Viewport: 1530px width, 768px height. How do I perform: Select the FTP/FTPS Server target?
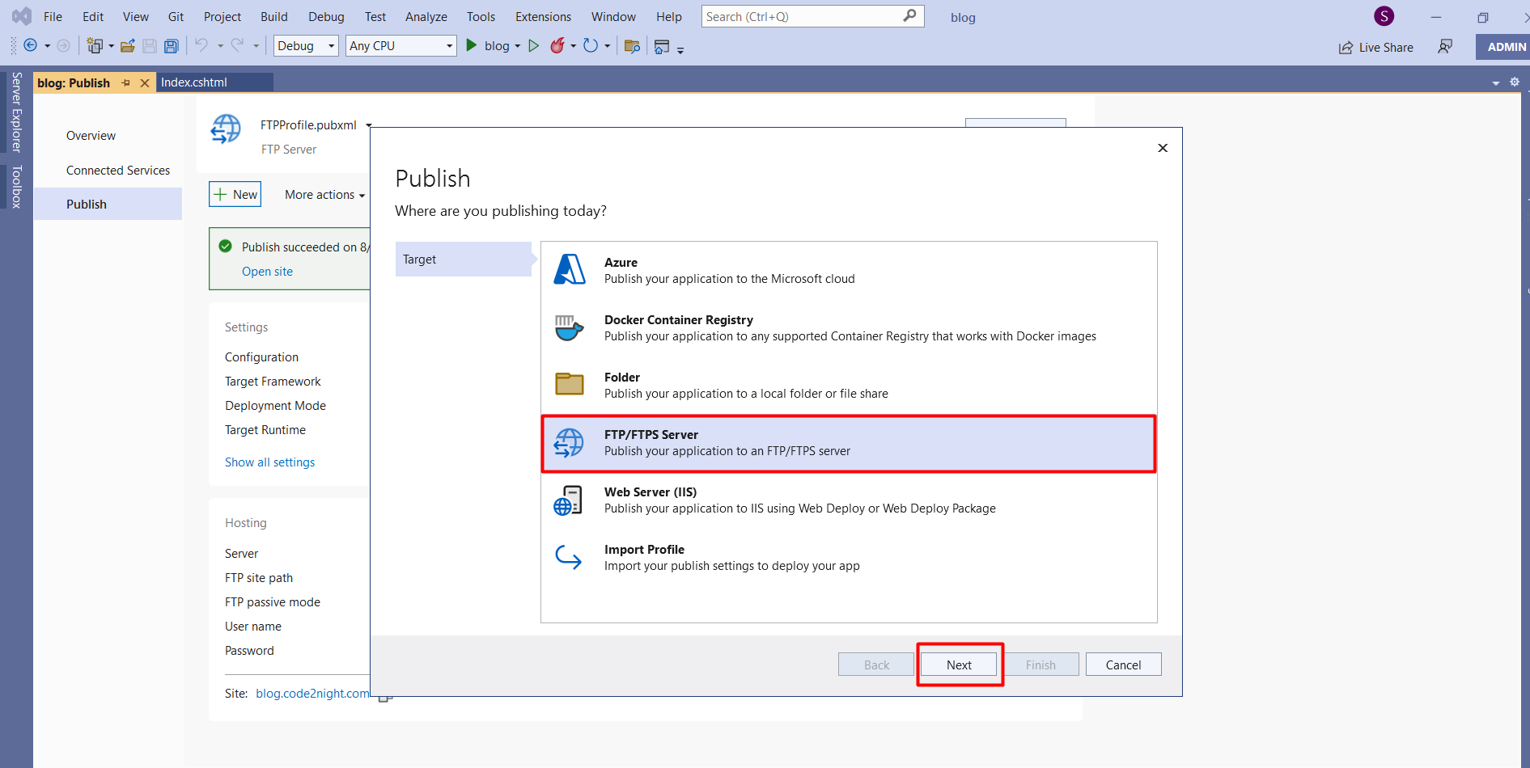tap(849, 443)
